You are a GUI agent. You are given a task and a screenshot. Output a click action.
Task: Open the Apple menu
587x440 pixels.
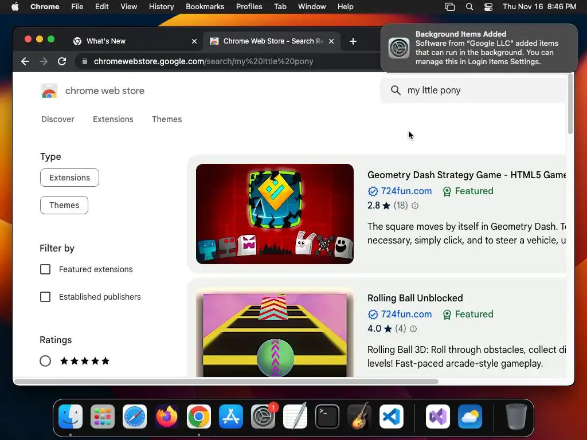[15, 7]
